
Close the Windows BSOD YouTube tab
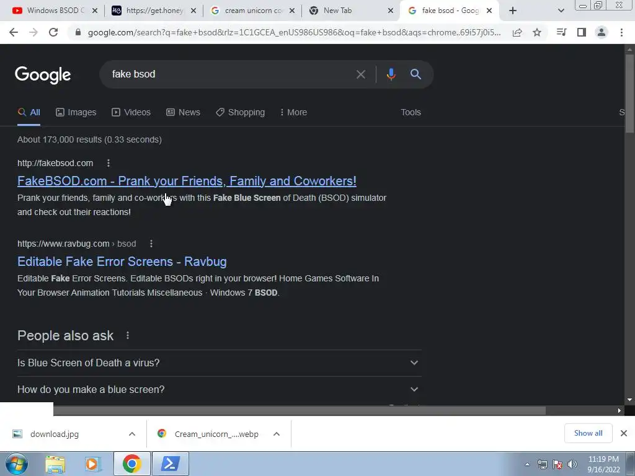pos(95,11)
